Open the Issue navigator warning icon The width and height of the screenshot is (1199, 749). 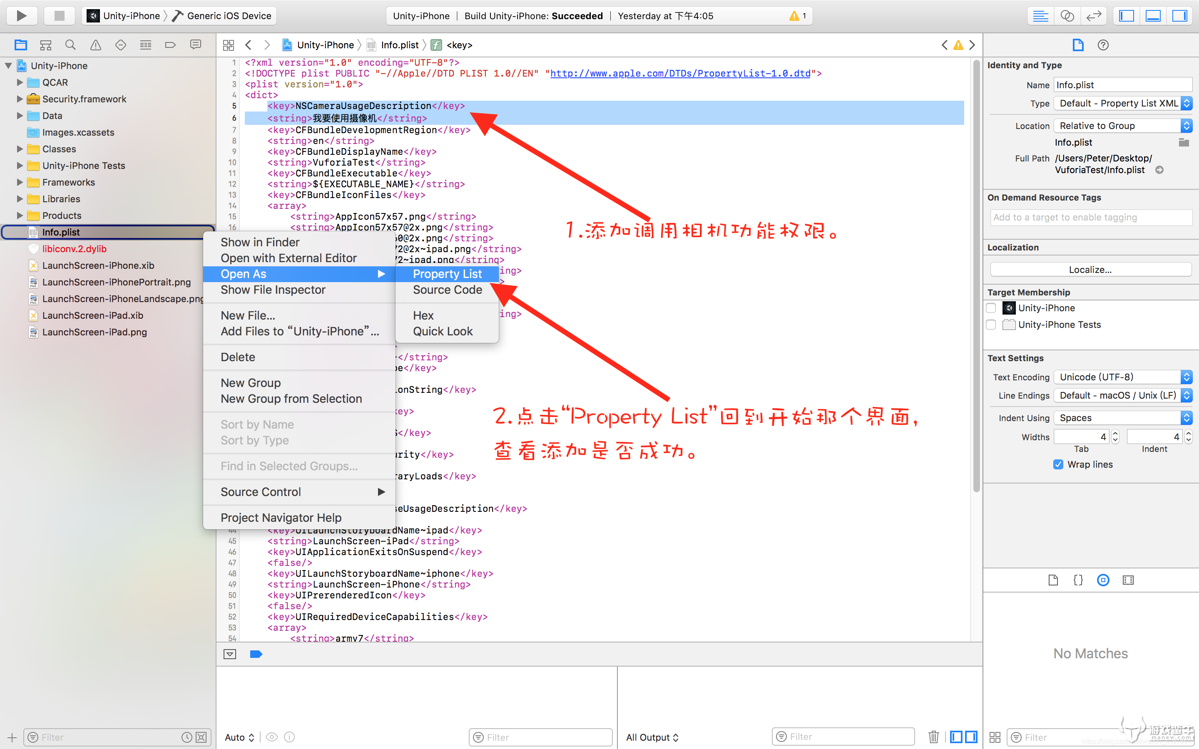(x=96, y=45)
